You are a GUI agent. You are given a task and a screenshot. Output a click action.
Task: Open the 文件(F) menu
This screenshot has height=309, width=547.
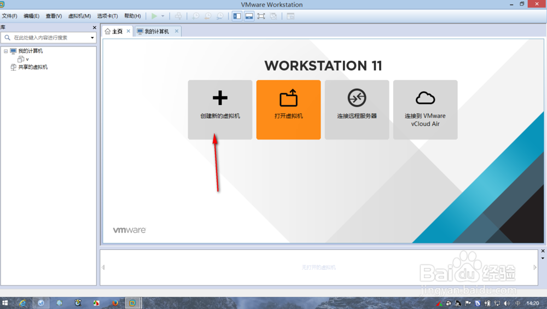coord(9,16)
